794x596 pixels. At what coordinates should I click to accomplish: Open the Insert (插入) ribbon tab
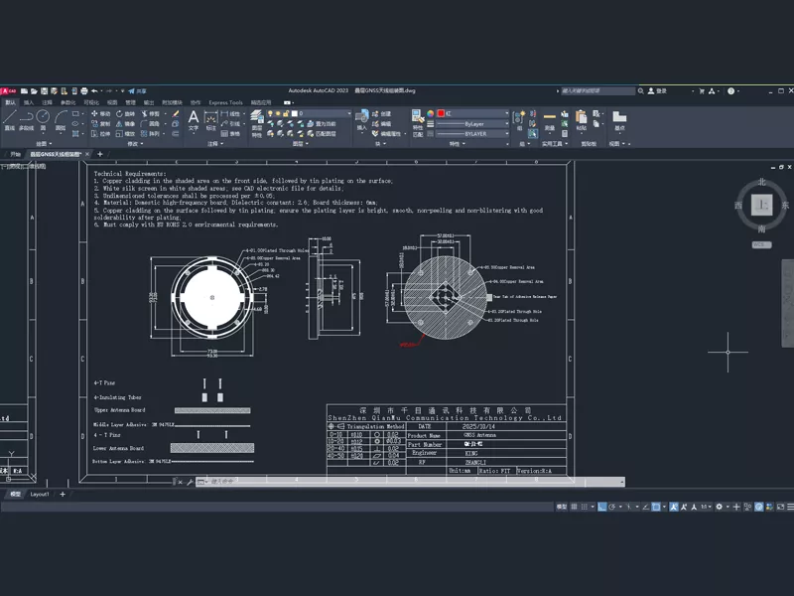[29, 102]
